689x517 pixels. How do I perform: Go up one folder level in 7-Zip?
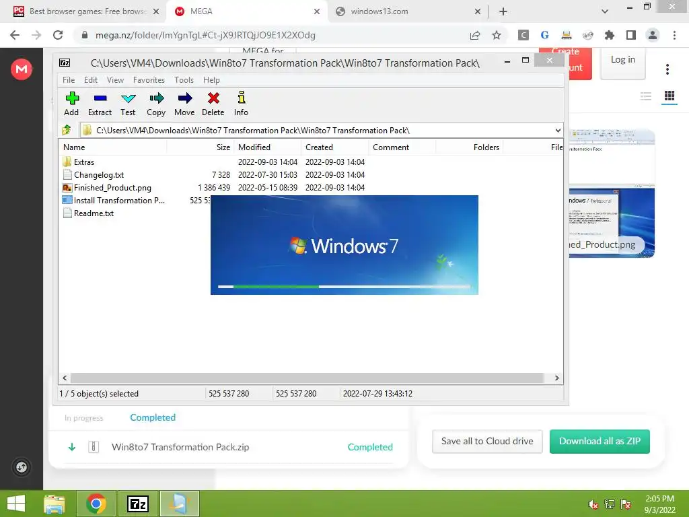(x=67, y=130)
